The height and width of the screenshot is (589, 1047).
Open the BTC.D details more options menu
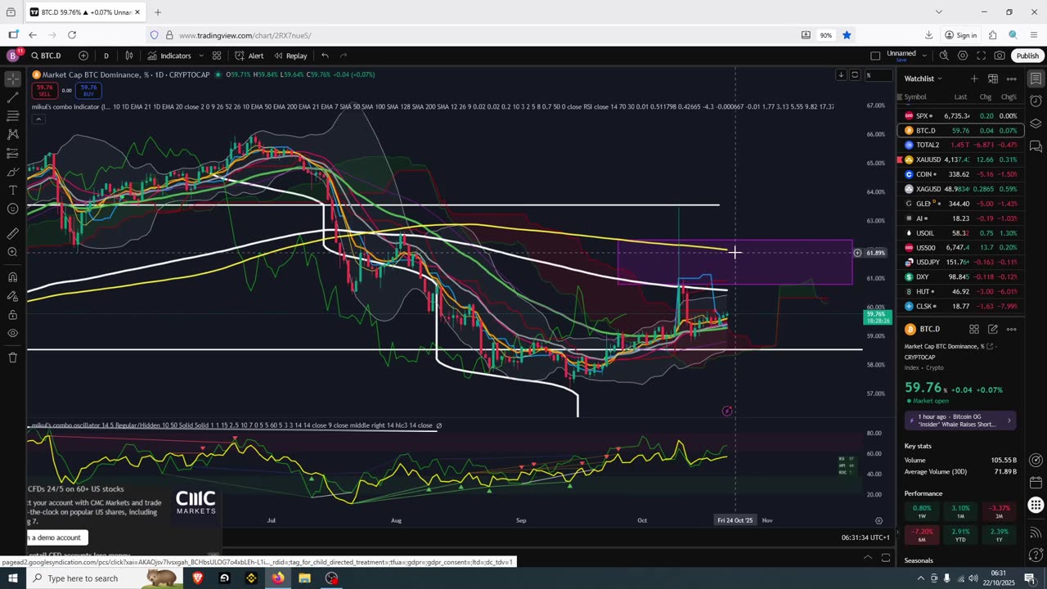[1012, 329]
